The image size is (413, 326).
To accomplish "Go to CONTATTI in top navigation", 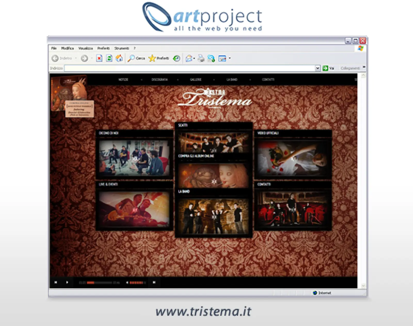I will (x=268, y=80).
